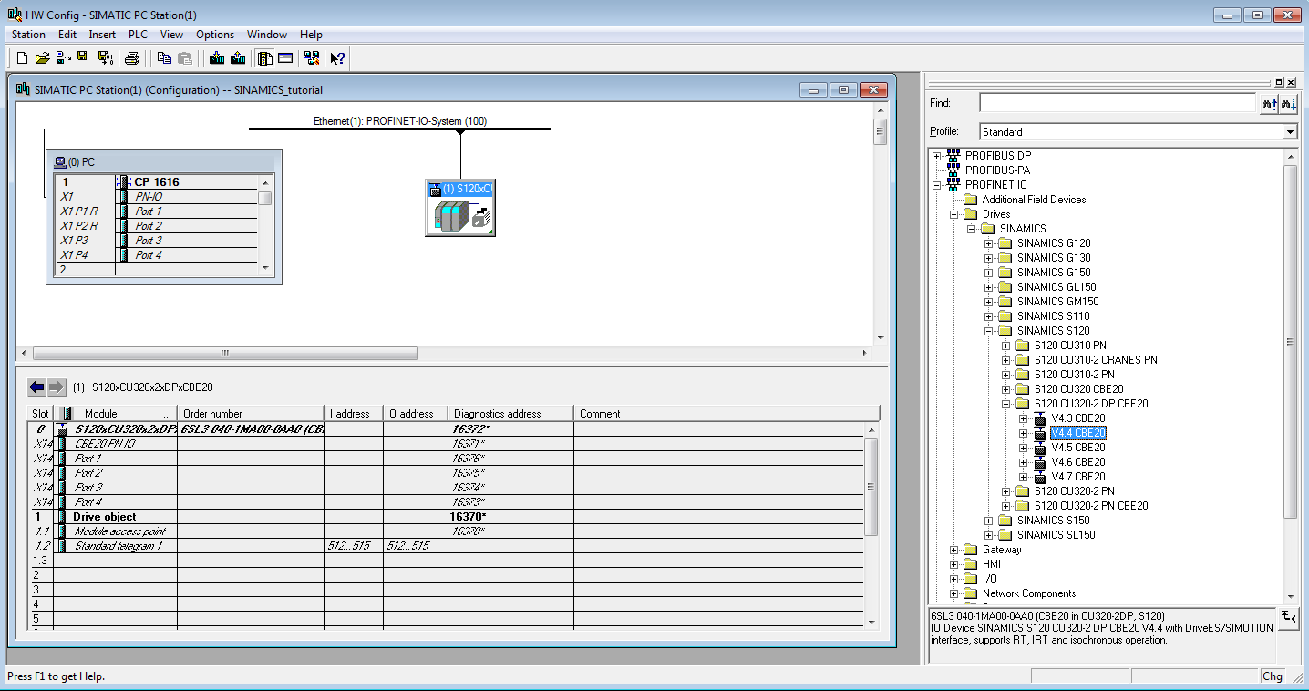The width and height of the screenshot is (1309, 691).
Task: Open the Options menu
Action: click(215, 35)
